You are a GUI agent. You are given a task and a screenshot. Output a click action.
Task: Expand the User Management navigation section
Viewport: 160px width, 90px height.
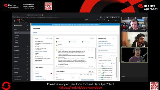pos(21,76)
